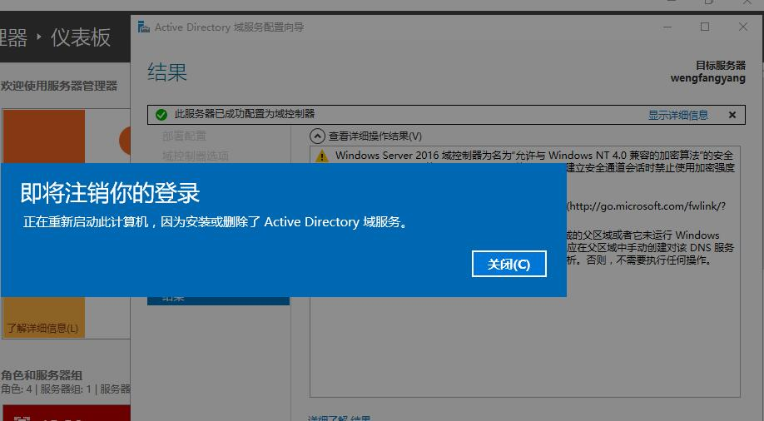This screenshot has height=421, width=764.
Task: Click the yellow warning triangle icon
Action: click(x=321, y=156)
